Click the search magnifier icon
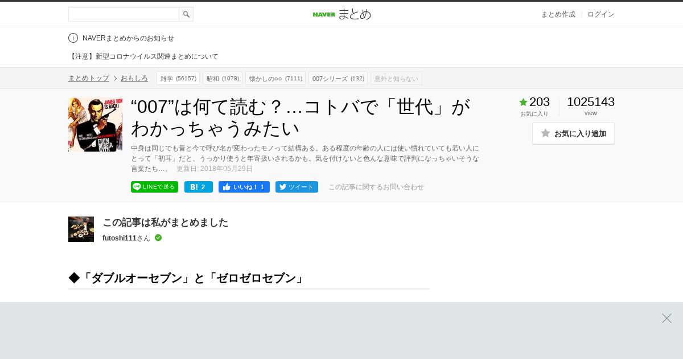This screenshot has height=359, width=683. (x=186, y=14)
